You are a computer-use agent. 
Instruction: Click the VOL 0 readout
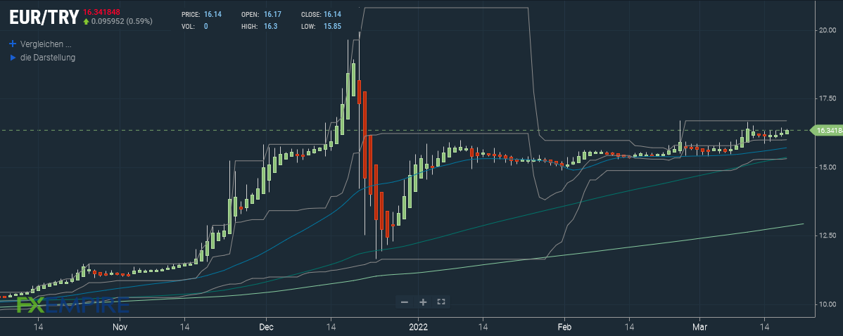tap(196, 26)
